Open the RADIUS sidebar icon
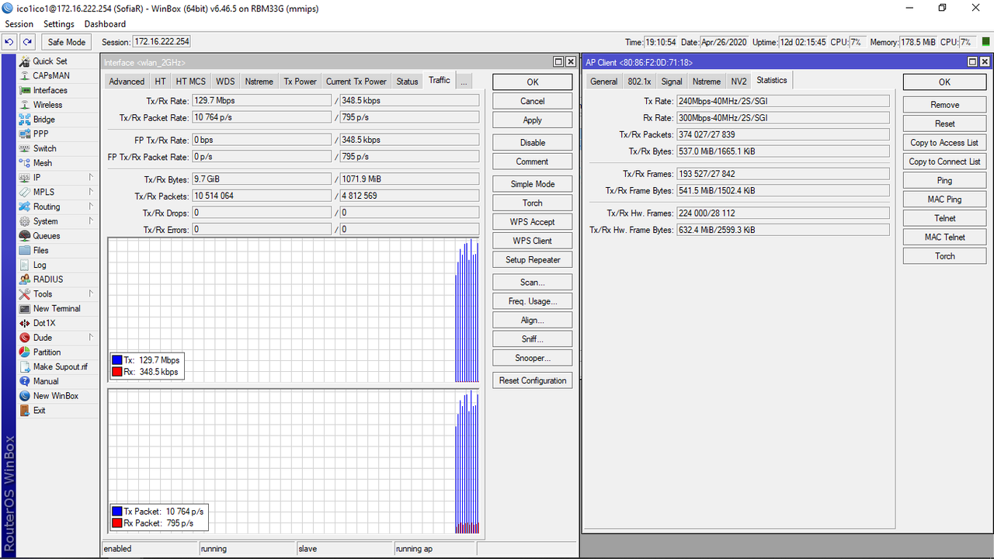The width and height of the screenshot is (994, 559). click(25, 279)
